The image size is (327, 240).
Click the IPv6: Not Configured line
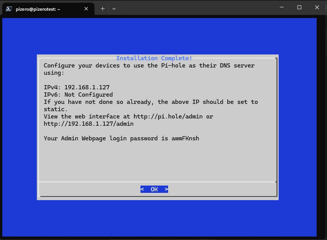78,95
